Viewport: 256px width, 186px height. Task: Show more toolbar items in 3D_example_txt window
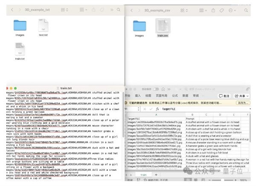coord(112,10)
